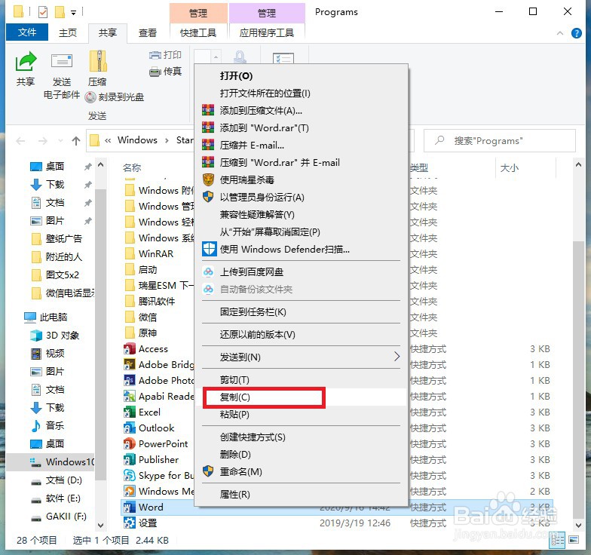Open the Quick Access Toolbar customize dropdown

coord(74,14)
